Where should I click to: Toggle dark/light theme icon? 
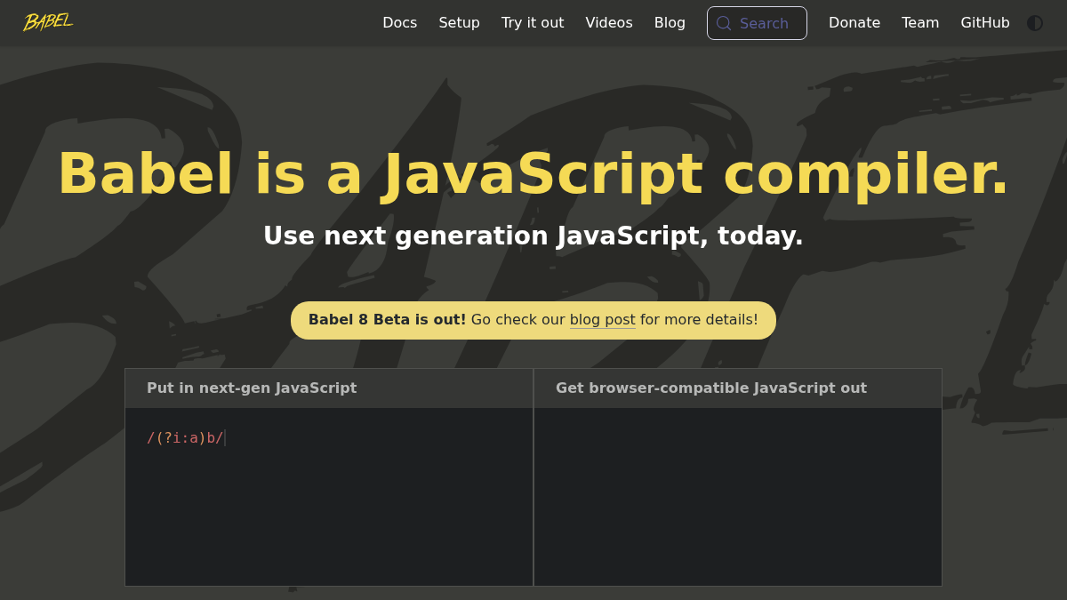click(1035, 23)
